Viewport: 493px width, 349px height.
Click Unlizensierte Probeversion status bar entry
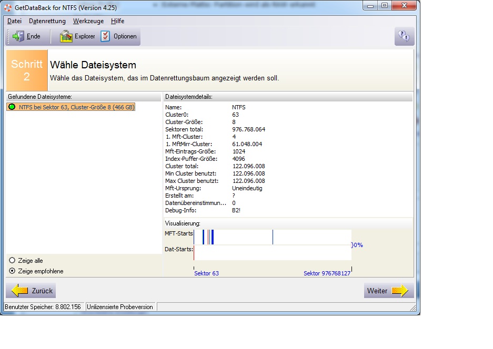[x=120, y=307]
